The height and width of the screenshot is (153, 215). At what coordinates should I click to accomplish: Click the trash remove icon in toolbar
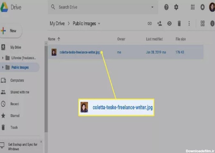179,23
